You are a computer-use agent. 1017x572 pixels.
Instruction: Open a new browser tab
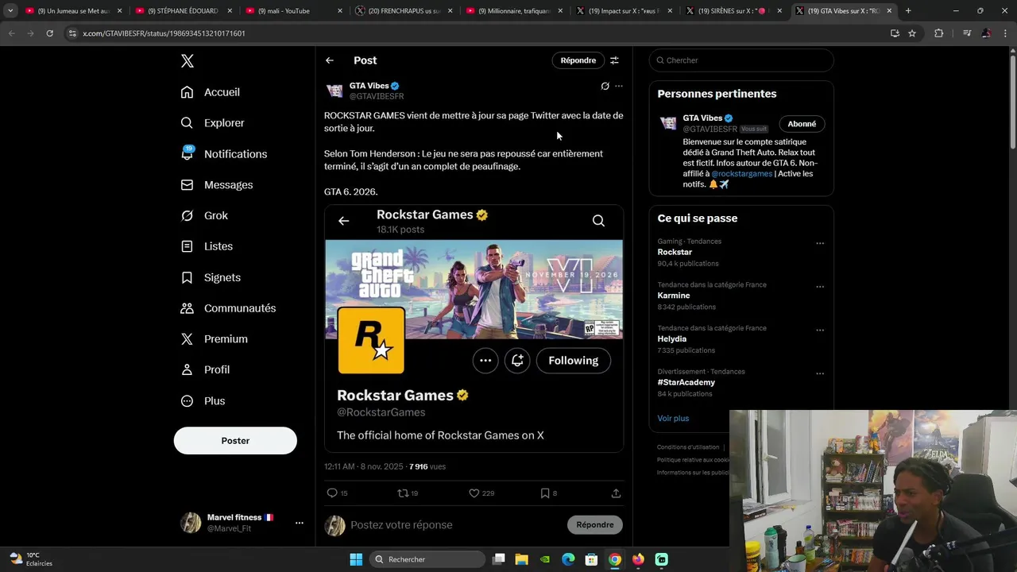tap(908, 11)
